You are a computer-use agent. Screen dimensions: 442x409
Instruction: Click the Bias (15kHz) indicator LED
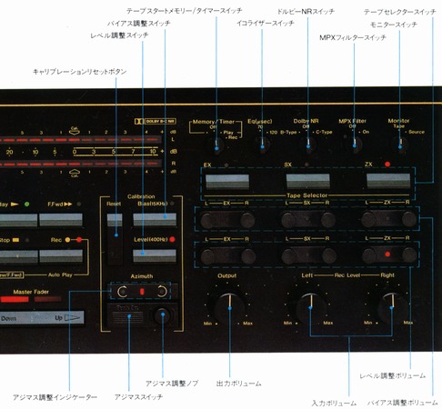[172, 204]
